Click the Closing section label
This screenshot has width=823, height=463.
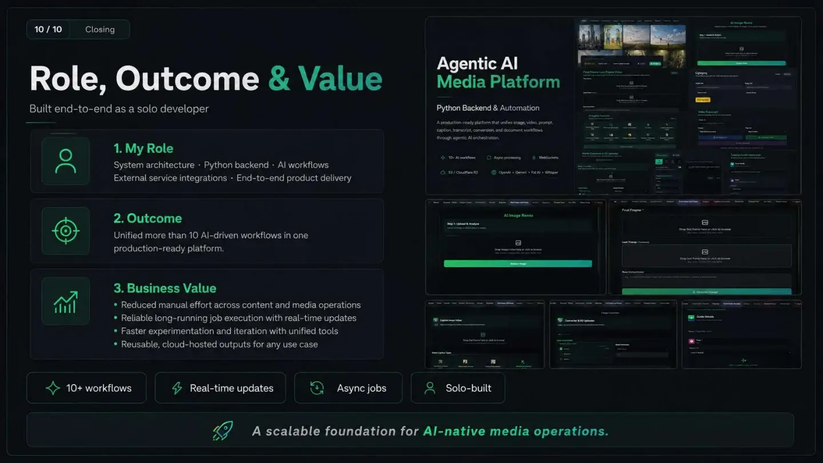click(100, 29)
